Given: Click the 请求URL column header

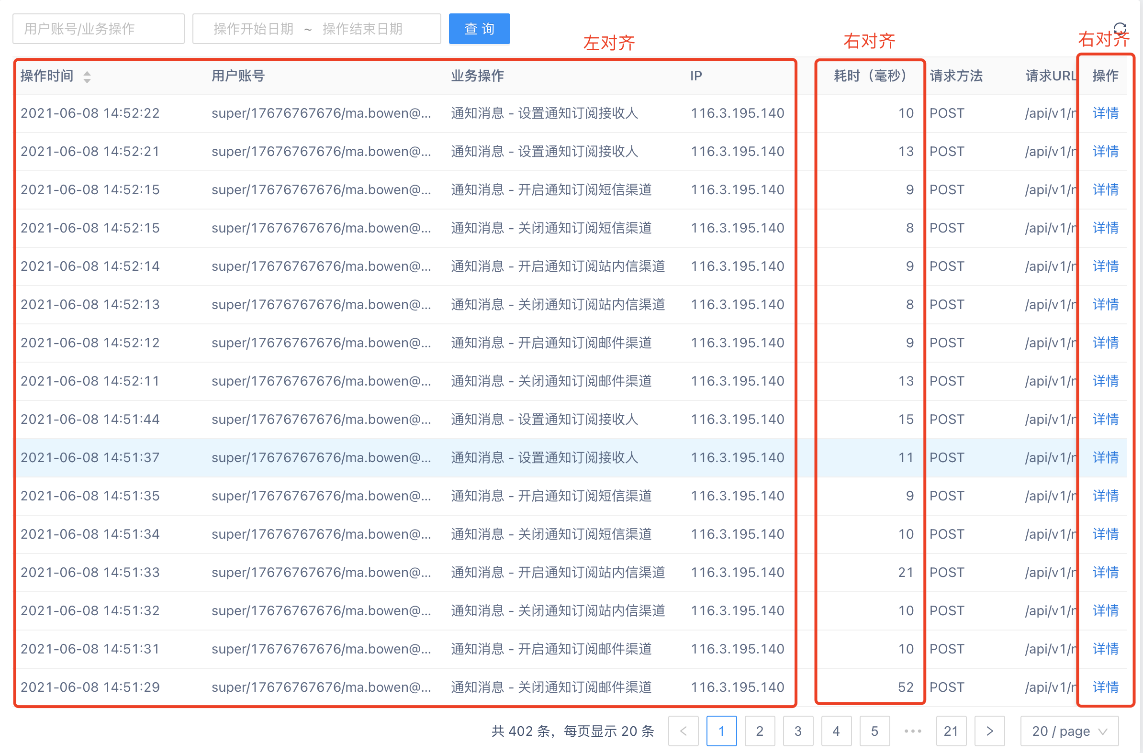Looking at the screenshot, I should pos(1050,76).
